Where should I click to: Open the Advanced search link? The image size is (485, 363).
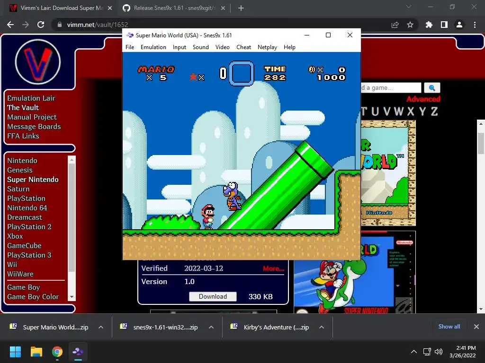423,99
